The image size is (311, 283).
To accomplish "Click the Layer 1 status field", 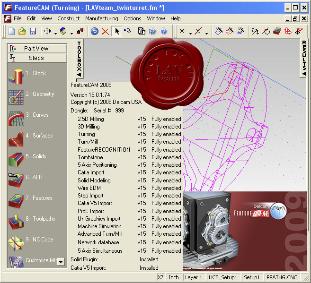I will (x=194, y=277).
